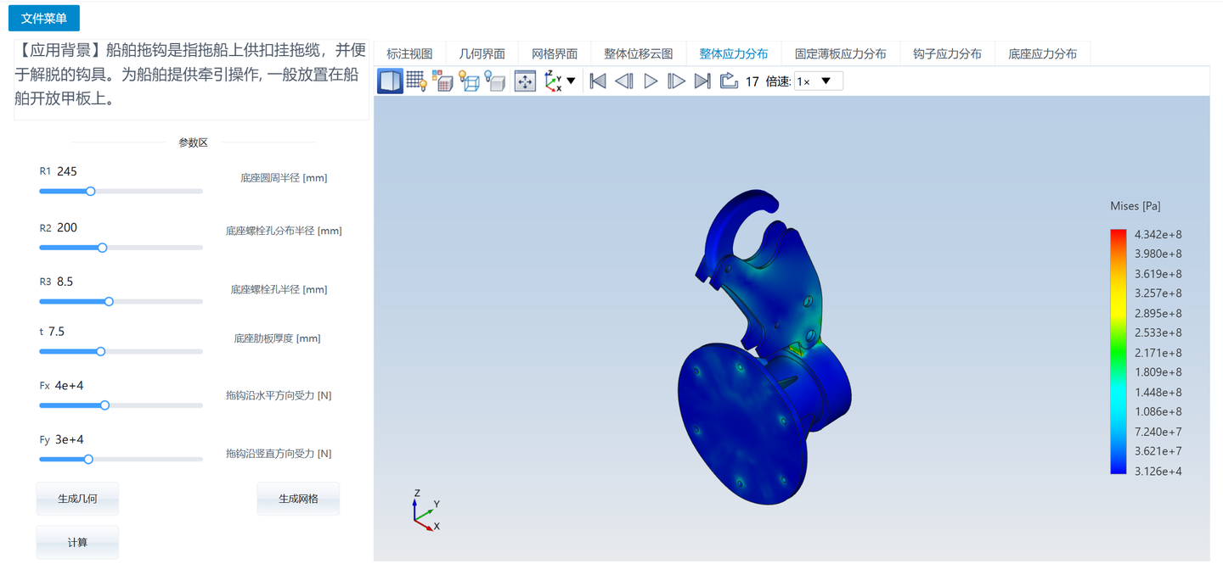
Task: Click the 底座螺栓孔分布半径 [mm] label
Action: click(284, 231)
